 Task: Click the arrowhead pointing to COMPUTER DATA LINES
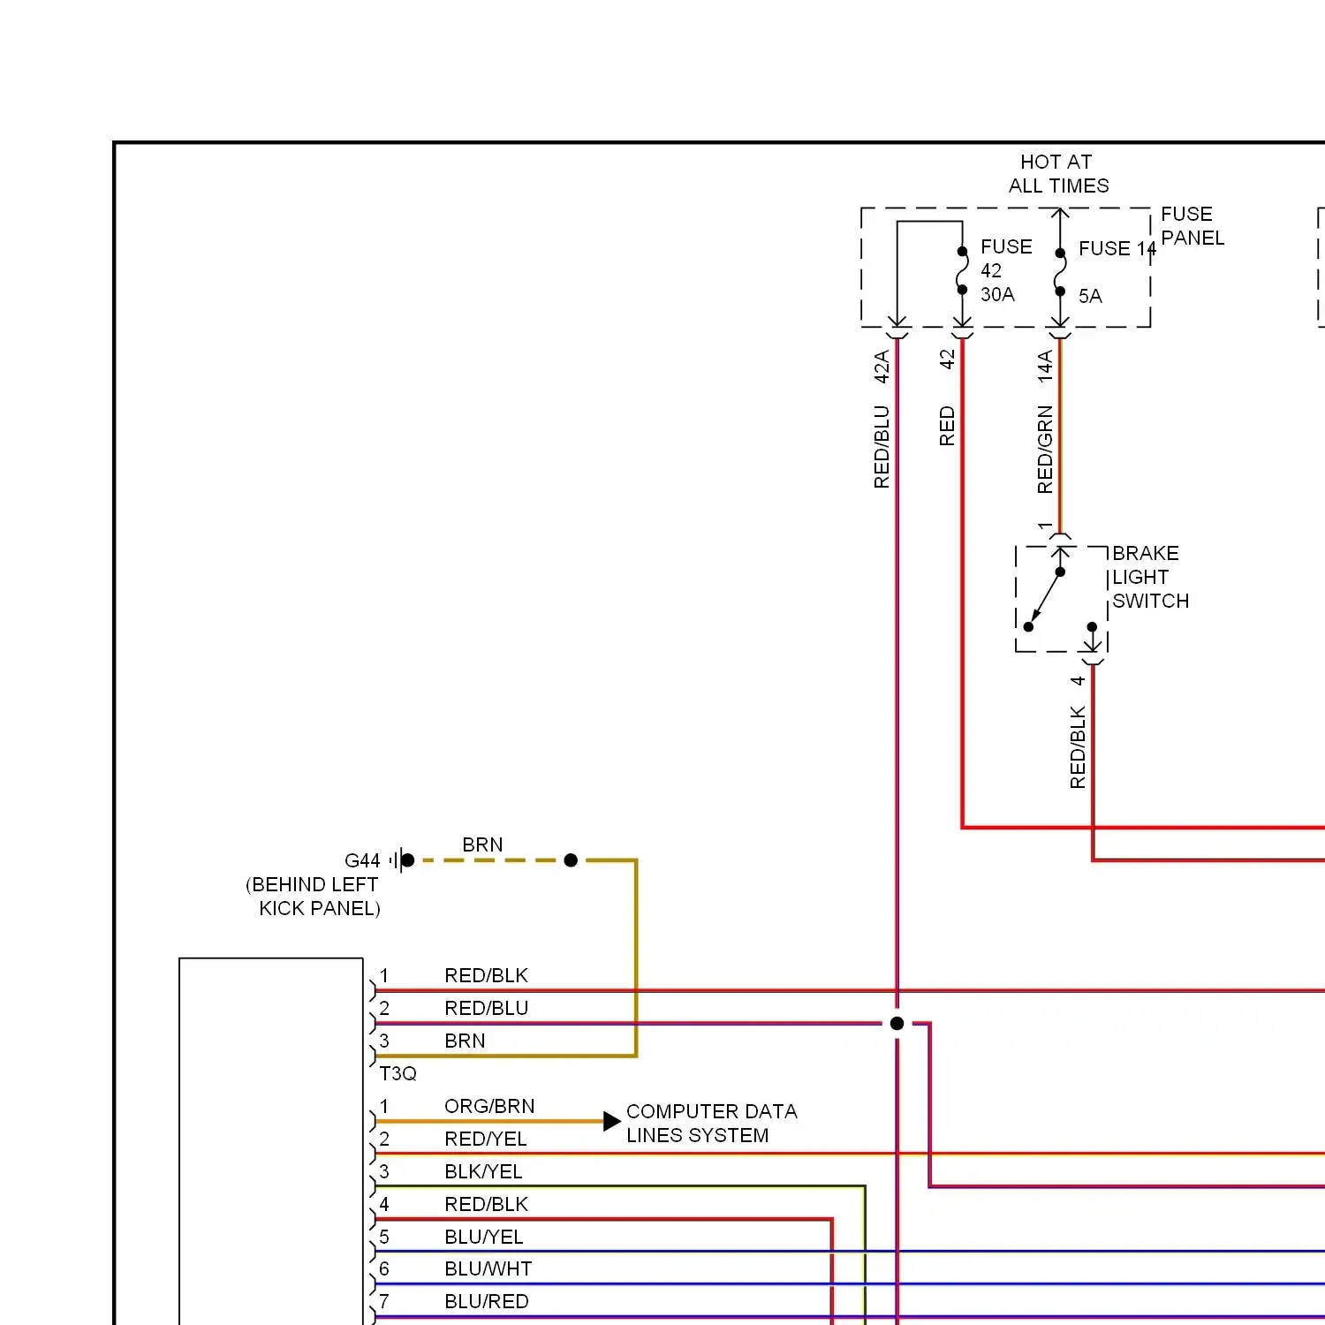[x=611, y=1121]
